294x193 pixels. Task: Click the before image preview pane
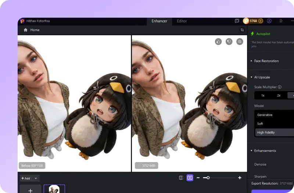[x=74, y=103]
